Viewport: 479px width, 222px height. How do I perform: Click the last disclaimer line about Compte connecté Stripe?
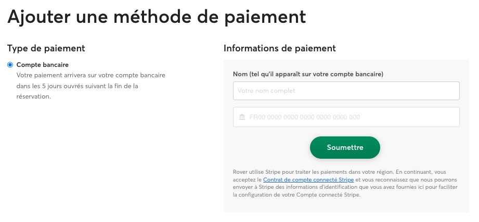(296, 195)
